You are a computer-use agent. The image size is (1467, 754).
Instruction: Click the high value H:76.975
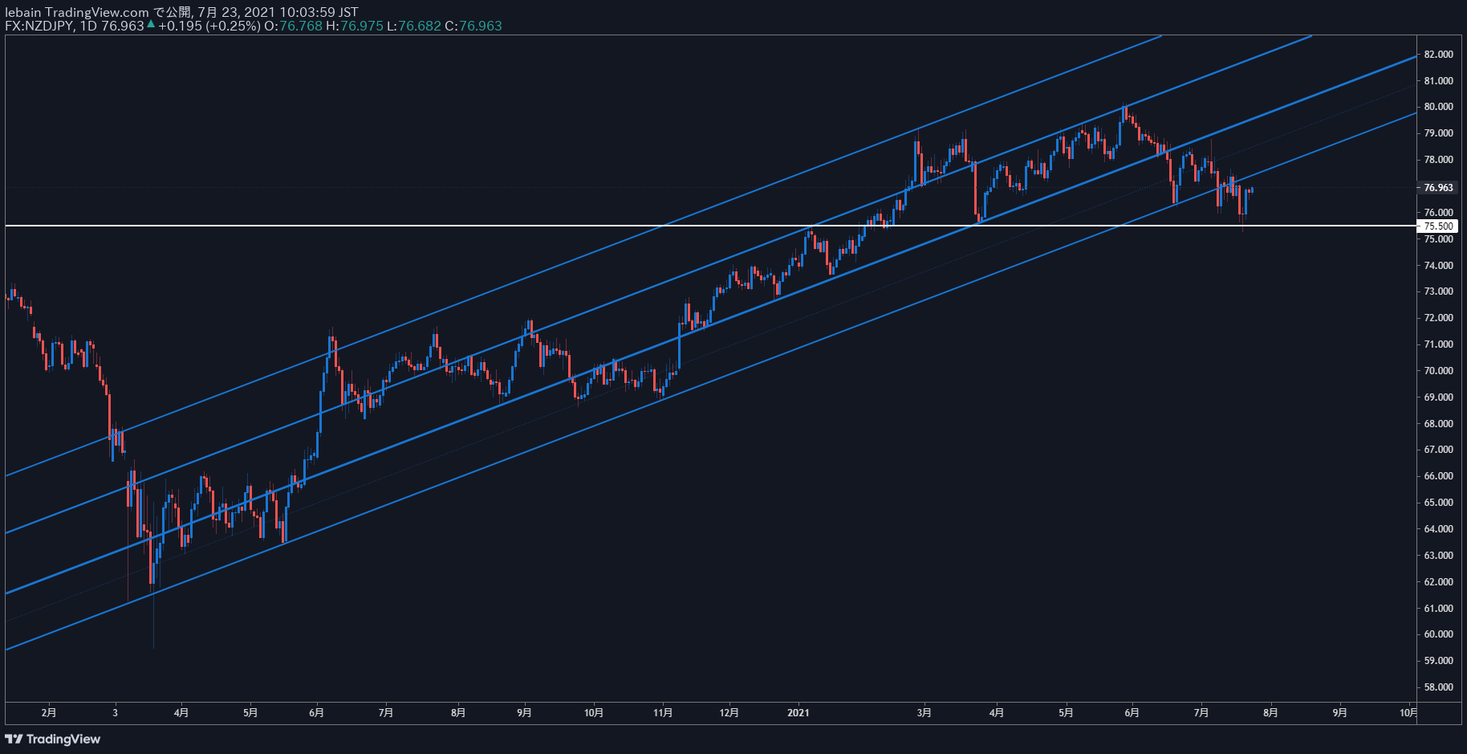click(x=354, y=26)
